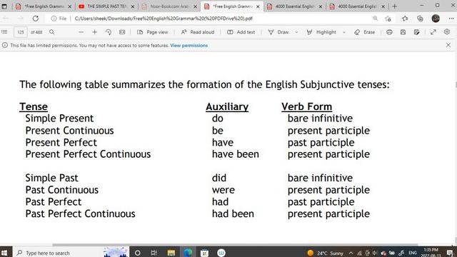Switch the ENG input language indicator
Image resolution: width=457 pixels, height=257 pixels.
tap(413, 253)
